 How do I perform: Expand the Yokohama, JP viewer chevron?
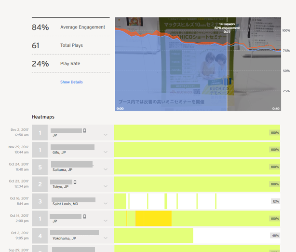[x=106, y=238]
